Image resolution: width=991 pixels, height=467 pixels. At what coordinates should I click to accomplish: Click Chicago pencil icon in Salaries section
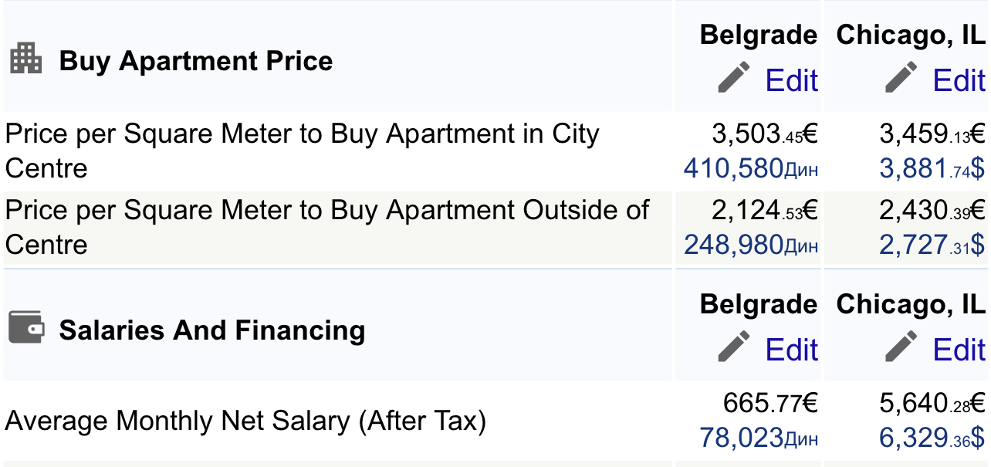tap(901, 348)
